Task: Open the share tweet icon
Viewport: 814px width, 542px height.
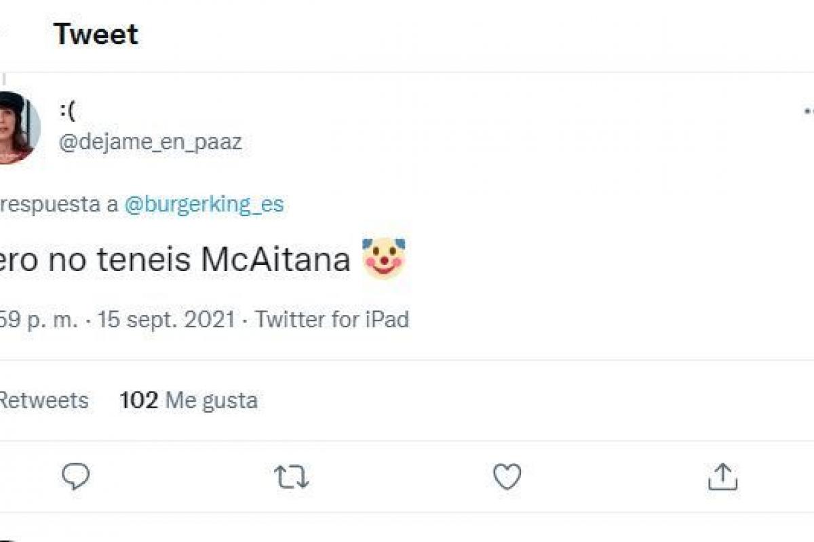Action: tap(722, 477)
